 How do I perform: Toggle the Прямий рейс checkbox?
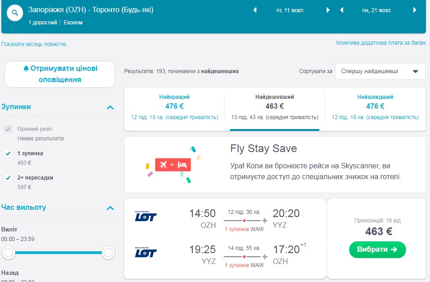pyautogui.click(x=8, y=129)
